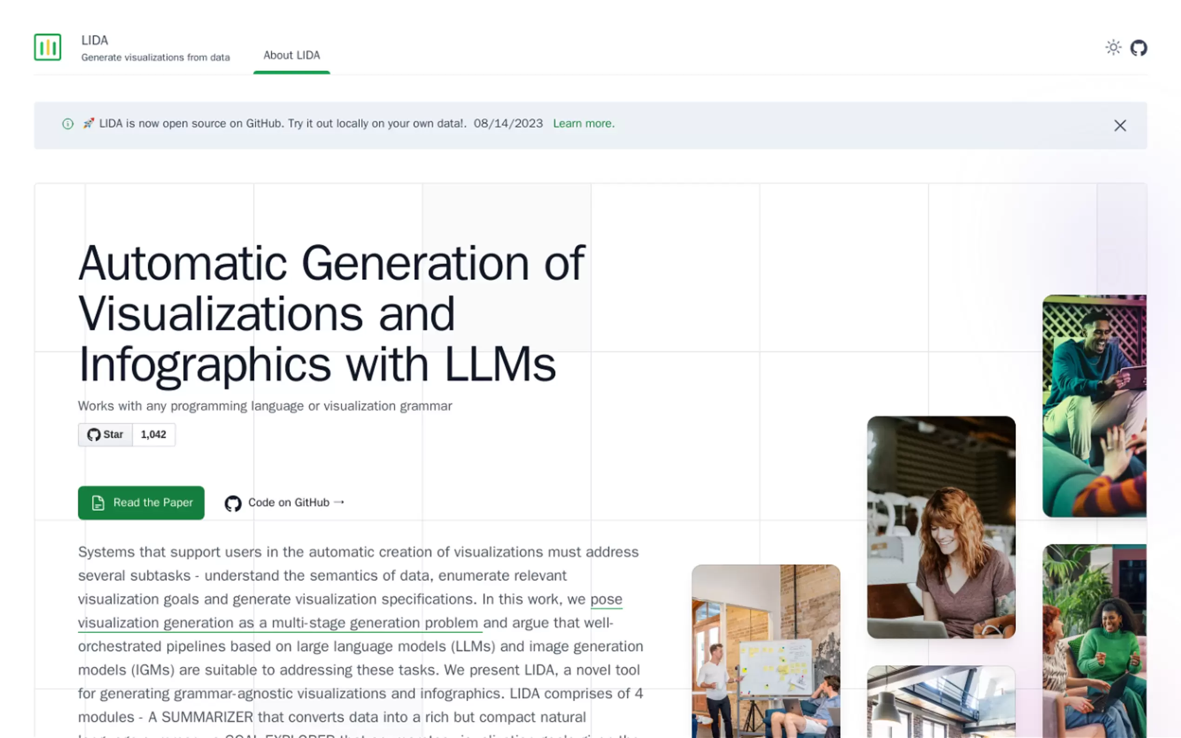Click the LIDA title text in header
The height and width of the screenshot is (738, 1181).
point(95,40)
